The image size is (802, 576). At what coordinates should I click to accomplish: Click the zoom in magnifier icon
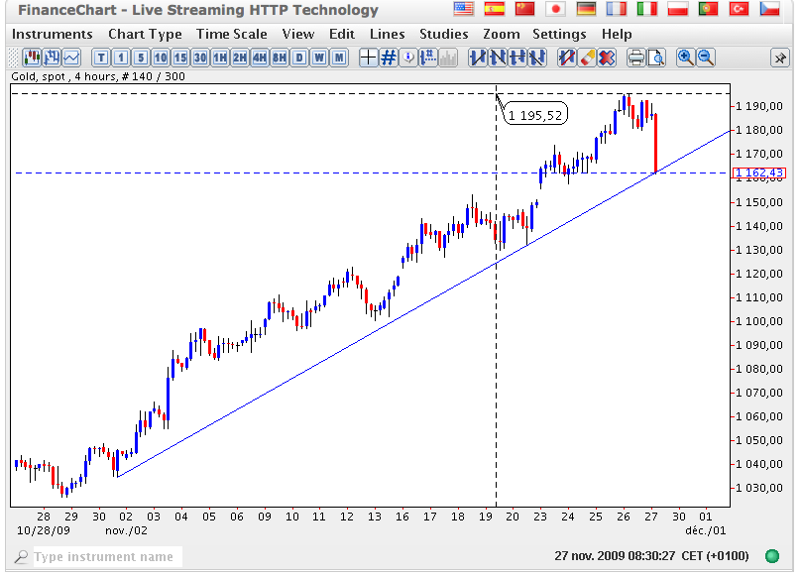pos(686,58)
